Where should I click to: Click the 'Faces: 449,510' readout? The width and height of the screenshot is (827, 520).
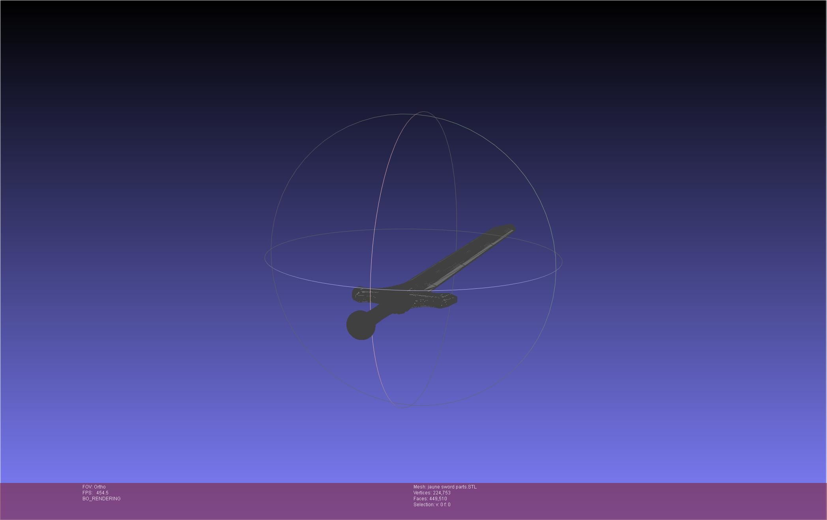click(x=430, y=499)
